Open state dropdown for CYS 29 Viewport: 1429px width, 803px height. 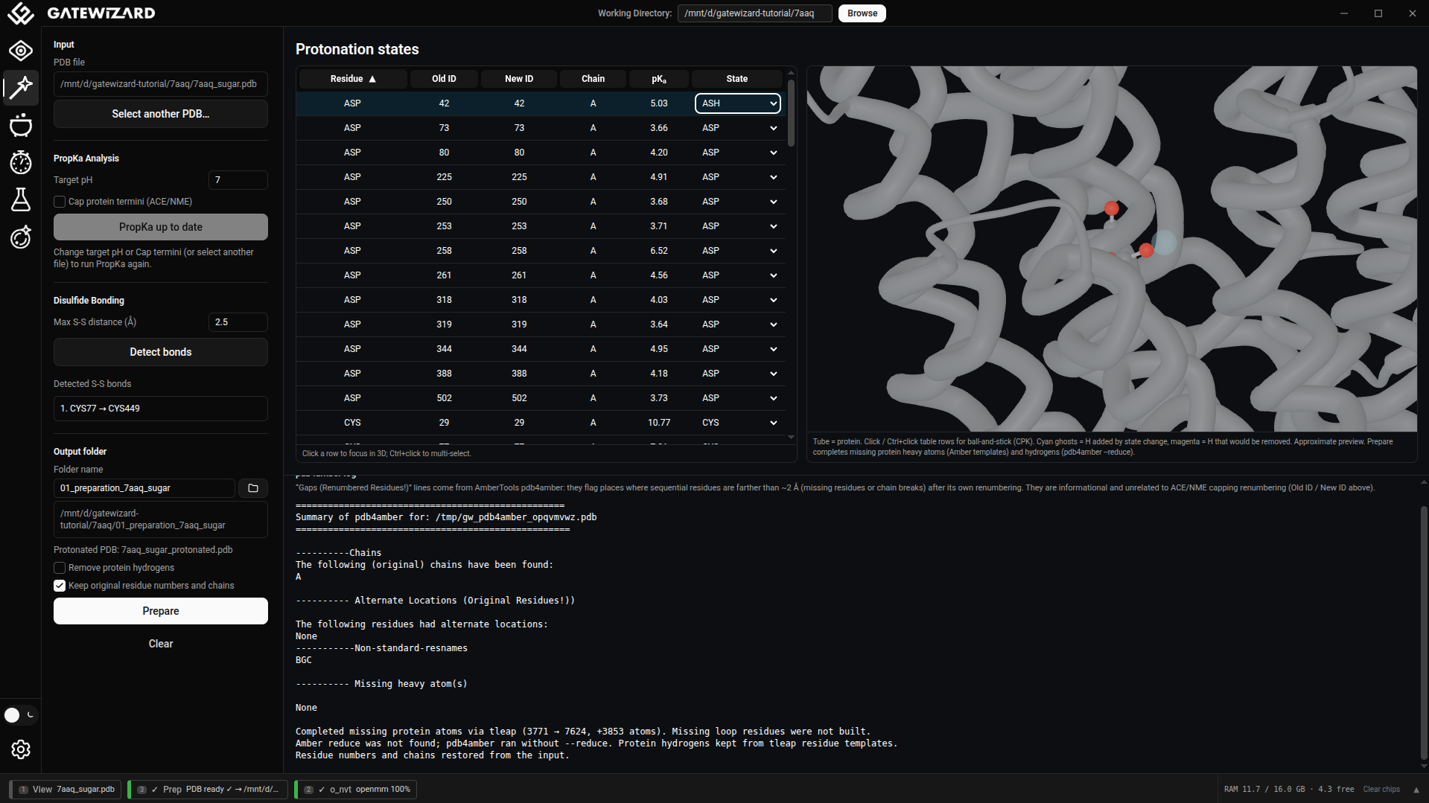738,423
